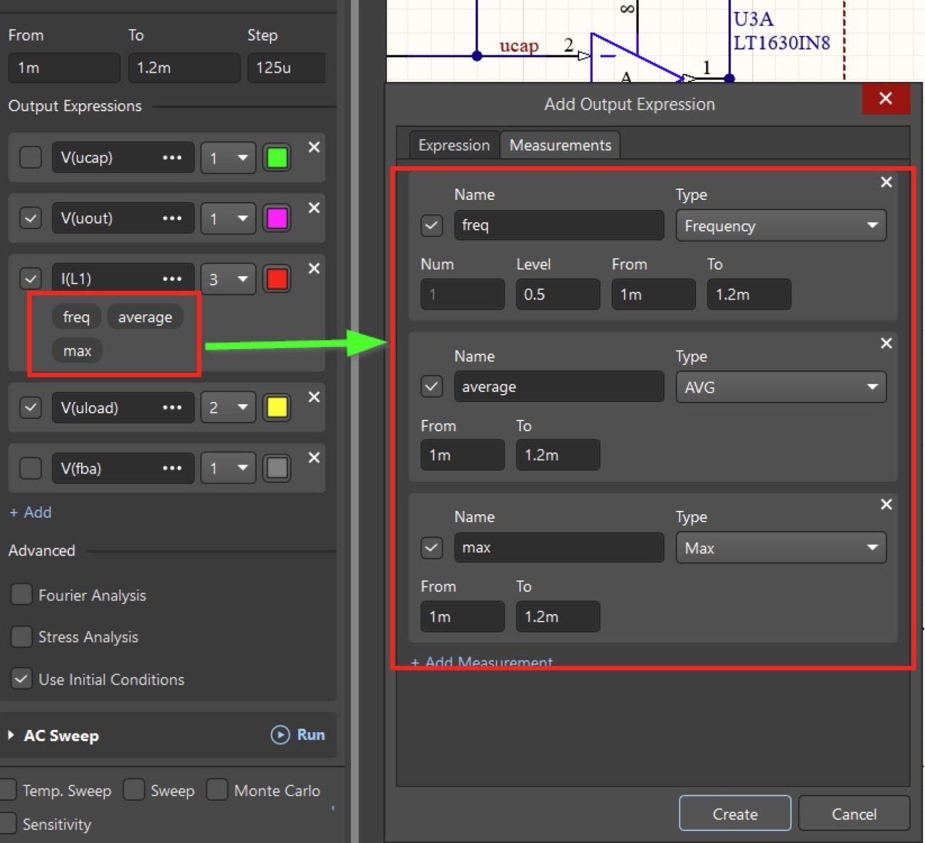The image size is (925, 843).
Task: Run the AC Sweep simulation
Action: pos(297,735)
